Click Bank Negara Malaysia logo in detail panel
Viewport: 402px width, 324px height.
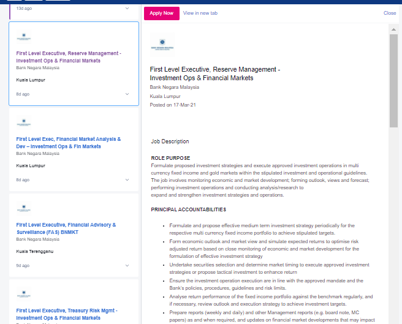point(162,45)
